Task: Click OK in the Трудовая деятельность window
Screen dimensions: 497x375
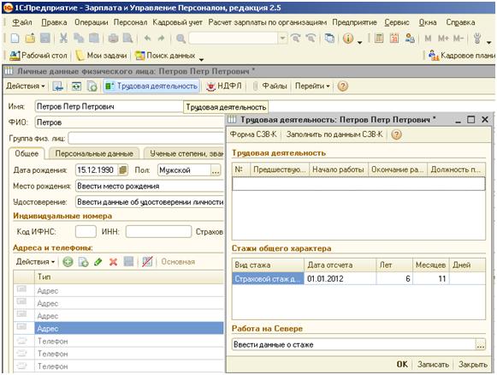Action: click(402, 364)
